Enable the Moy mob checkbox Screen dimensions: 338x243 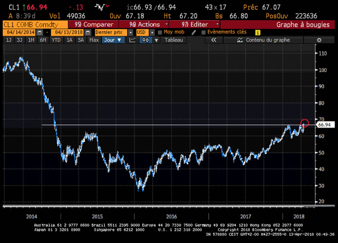(160, 32)
